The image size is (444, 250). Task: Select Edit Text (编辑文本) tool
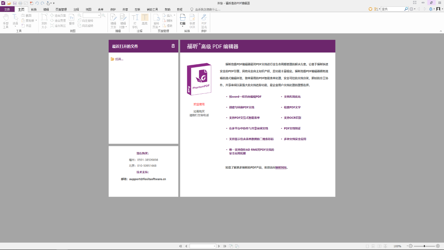click(x=113, y=21)
